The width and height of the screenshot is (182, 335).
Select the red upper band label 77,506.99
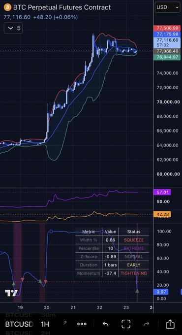pyautogui.click(x=167, y=28)
